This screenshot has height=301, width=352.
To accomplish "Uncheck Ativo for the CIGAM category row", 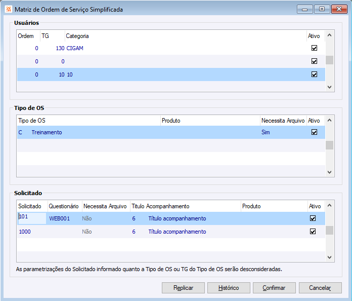I will coord(314,48).
